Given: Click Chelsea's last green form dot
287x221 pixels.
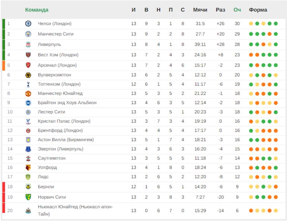Looking at the screenshot, I should point(276,24).
